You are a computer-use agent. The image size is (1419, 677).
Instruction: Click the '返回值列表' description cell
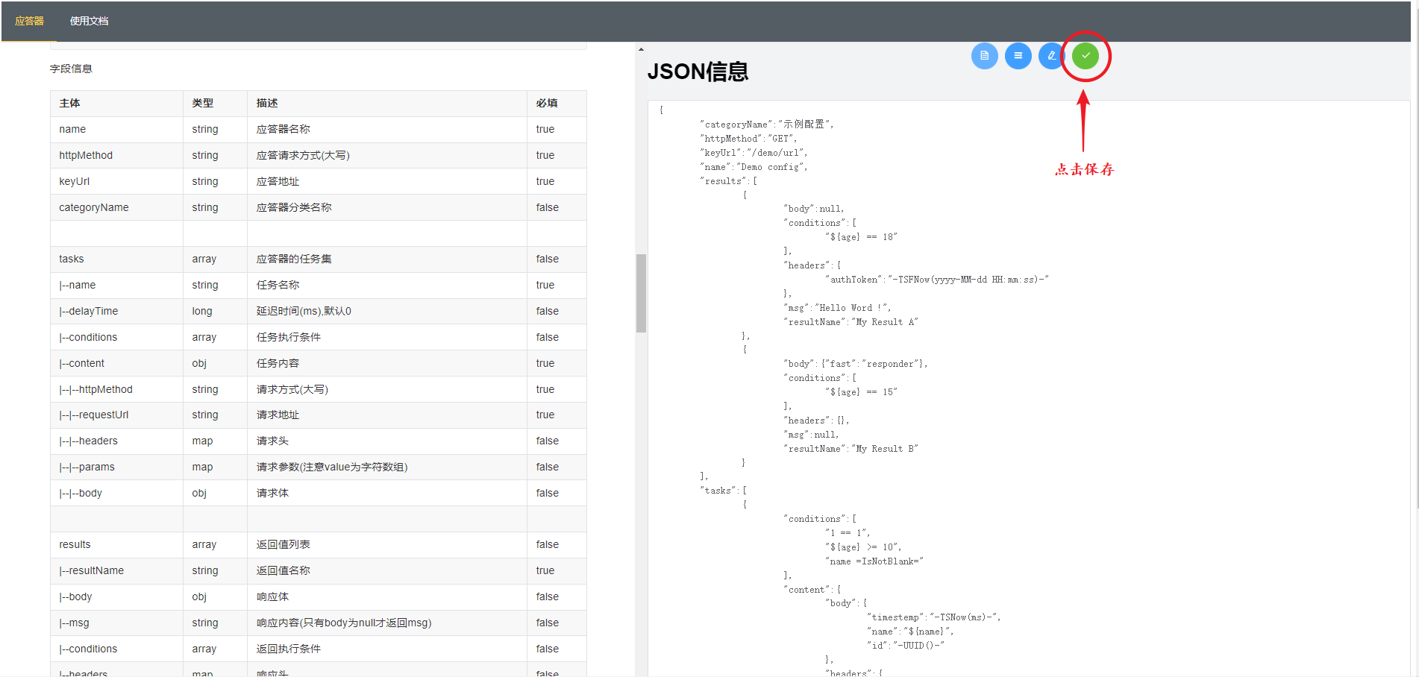click(386, 544)
